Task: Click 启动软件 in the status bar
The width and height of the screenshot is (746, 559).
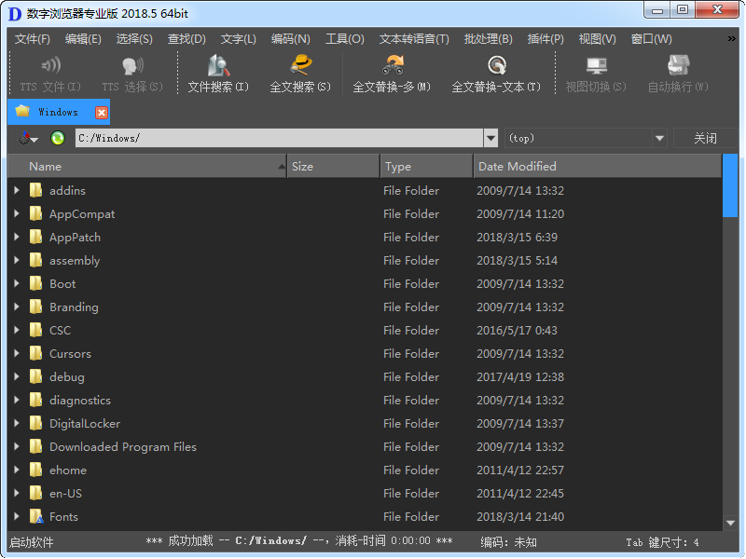Action: click(x=32, y=542)
